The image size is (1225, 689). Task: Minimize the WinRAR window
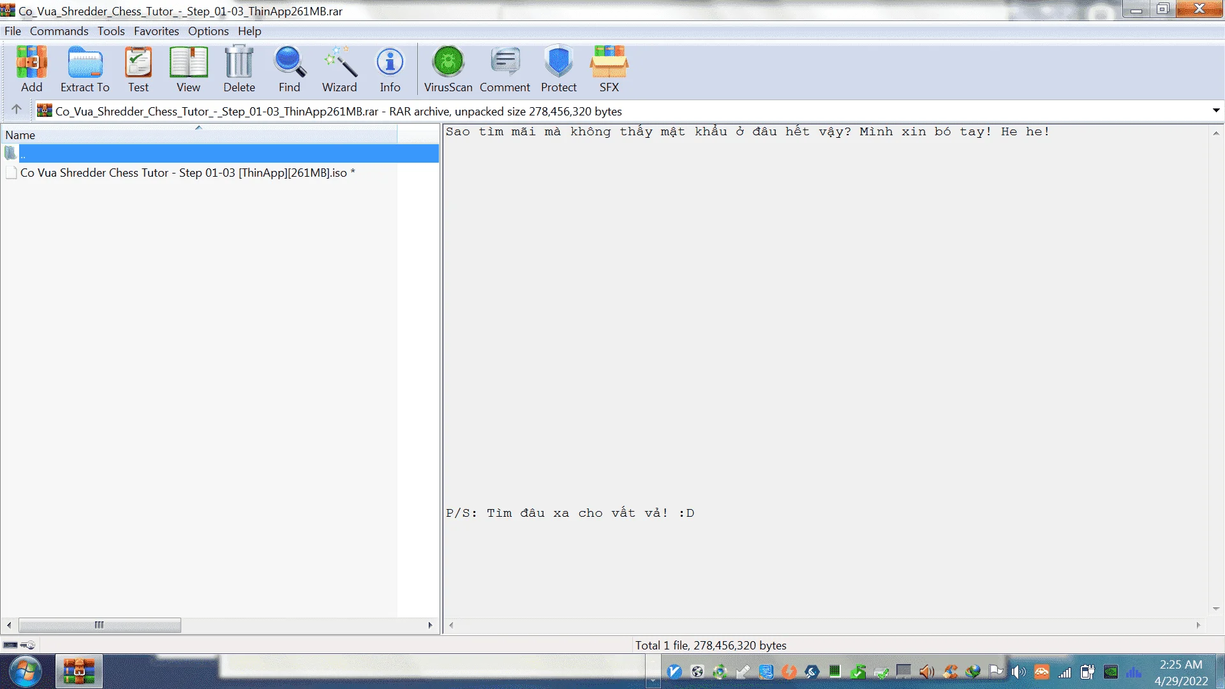point(1136,9)
